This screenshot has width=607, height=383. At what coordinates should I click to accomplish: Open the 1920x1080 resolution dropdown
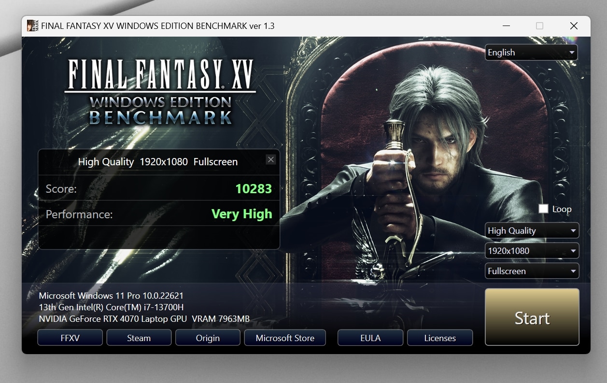click(531, 251)
